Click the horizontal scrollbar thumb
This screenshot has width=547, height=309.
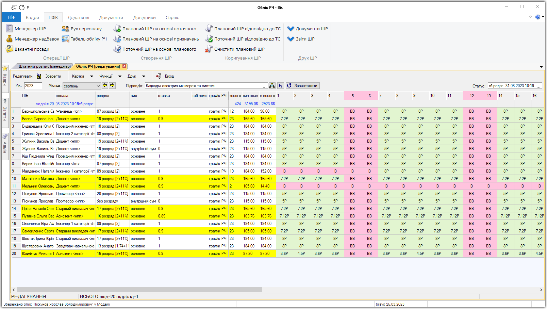click(139, 290)
